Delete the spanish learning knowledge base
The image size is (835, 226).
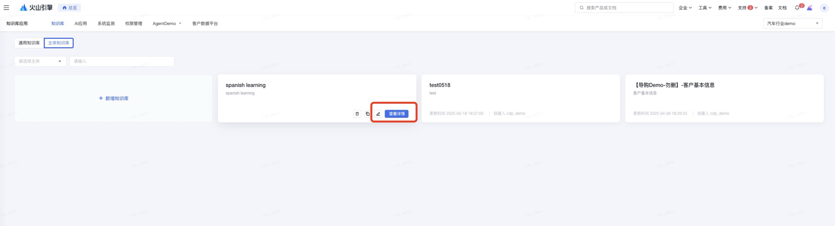357,114
